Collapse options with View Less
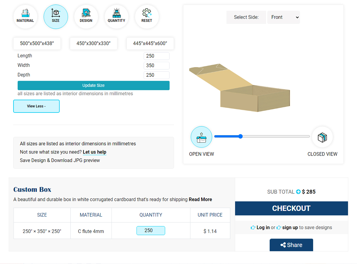 click(x=36, y=106)
